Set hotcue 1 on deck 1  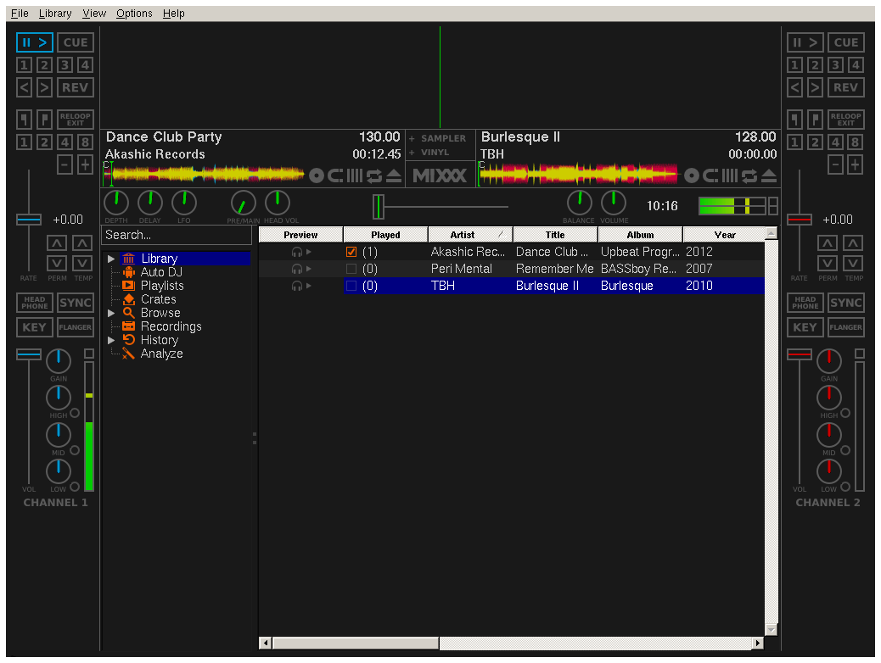pos(24,65)
